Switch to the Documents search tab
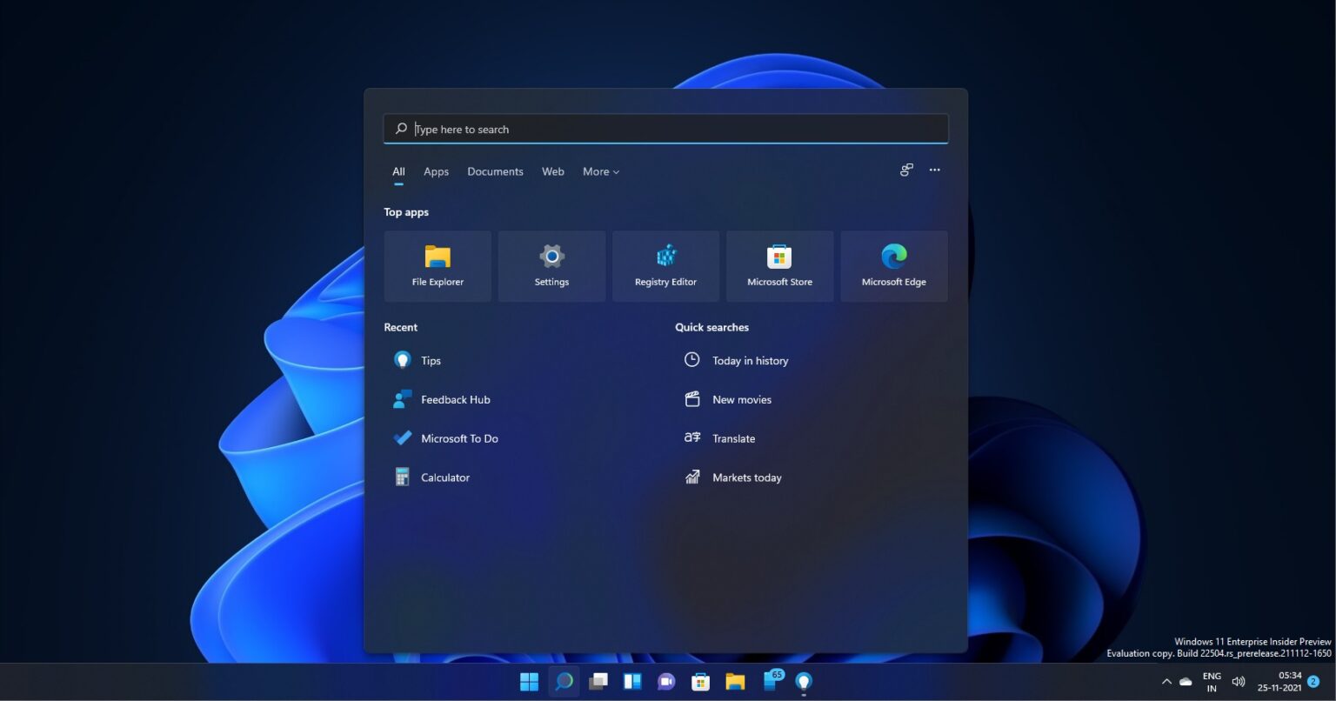Viewport: 1336px width, 701px height. click(495, 171)
